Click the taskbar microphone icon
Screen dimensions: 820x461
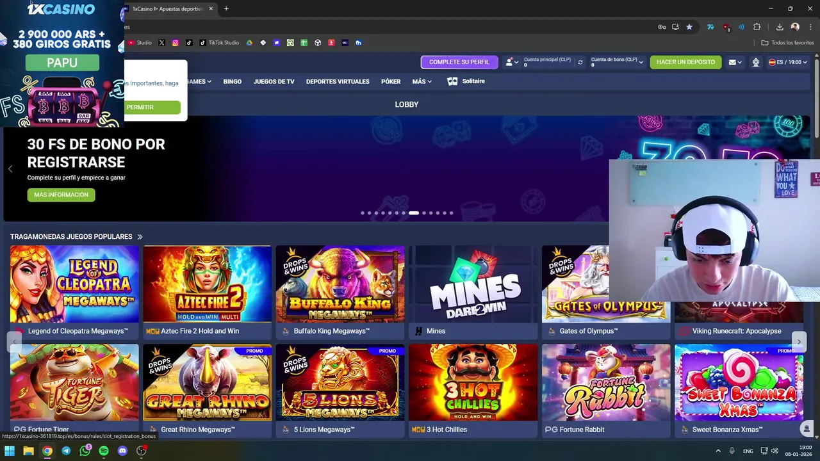[732, 451]
